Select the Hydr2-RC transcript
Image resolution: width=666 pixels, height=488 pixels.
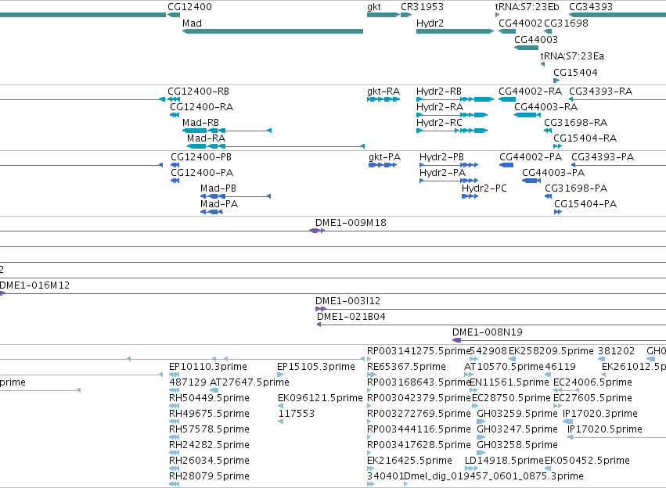pyautogui.click(x=452, y=131)
